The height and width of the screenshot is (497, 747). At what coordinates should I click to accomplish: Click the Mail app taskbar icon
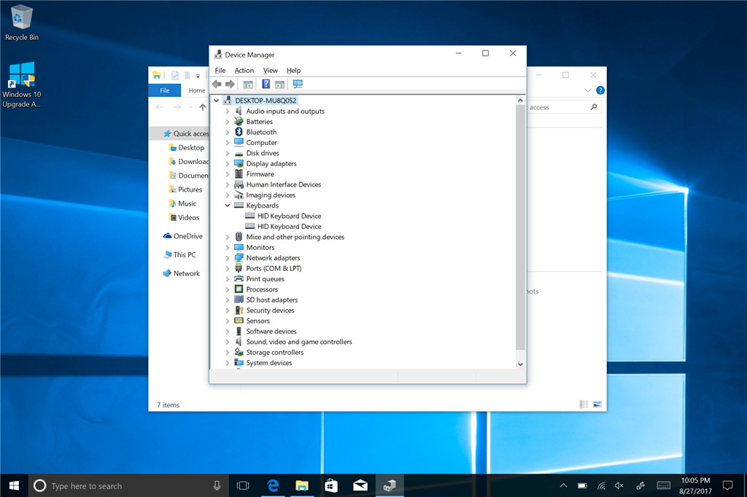pos(360,485)
